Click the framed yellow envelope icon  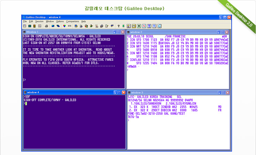(x=134, y=26)
